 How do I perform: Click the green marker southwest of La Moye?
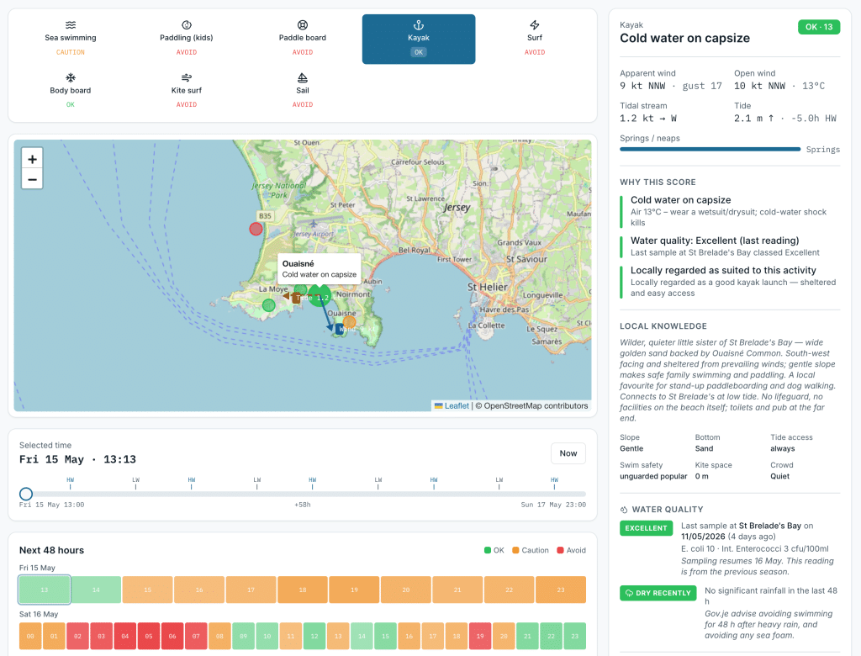pos(268,305)
